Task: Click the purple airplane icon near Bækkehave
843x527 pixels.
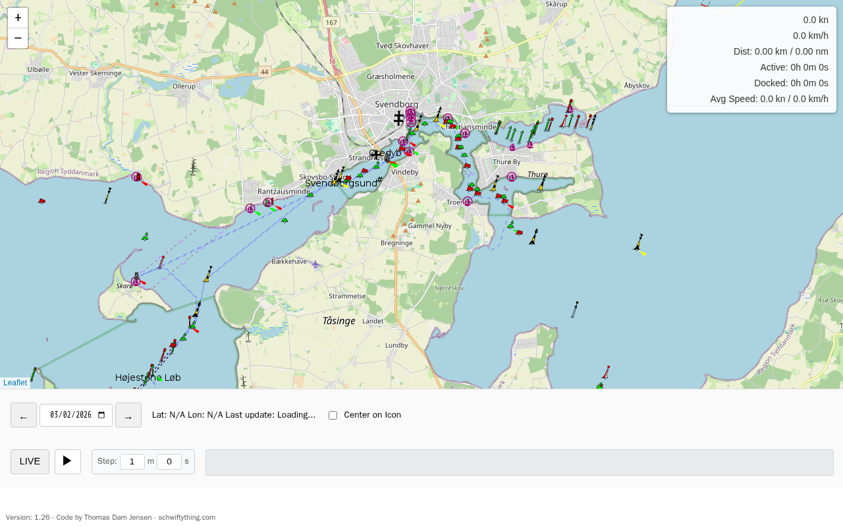Action: [315, 264]
